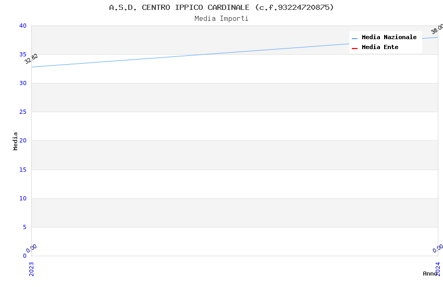Click the 40 y-axis tick label

[x=23, y=26]
